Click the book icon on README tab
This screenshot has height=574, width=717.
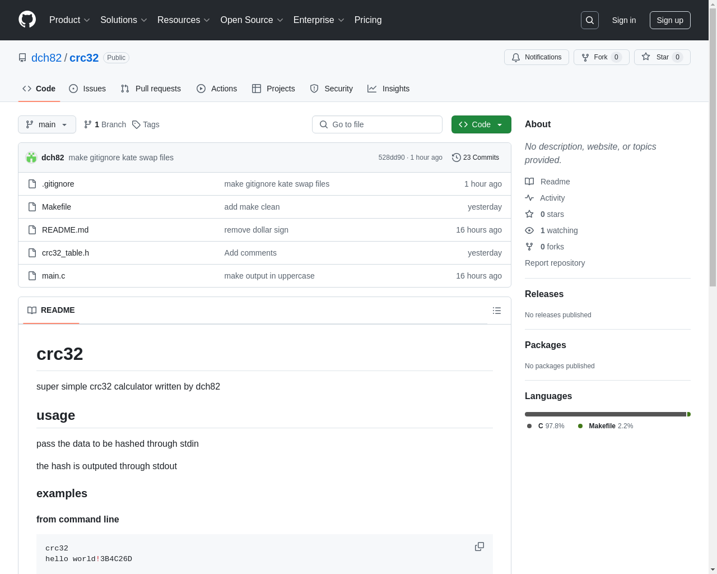pyautogui.click(x=32, y=311)
